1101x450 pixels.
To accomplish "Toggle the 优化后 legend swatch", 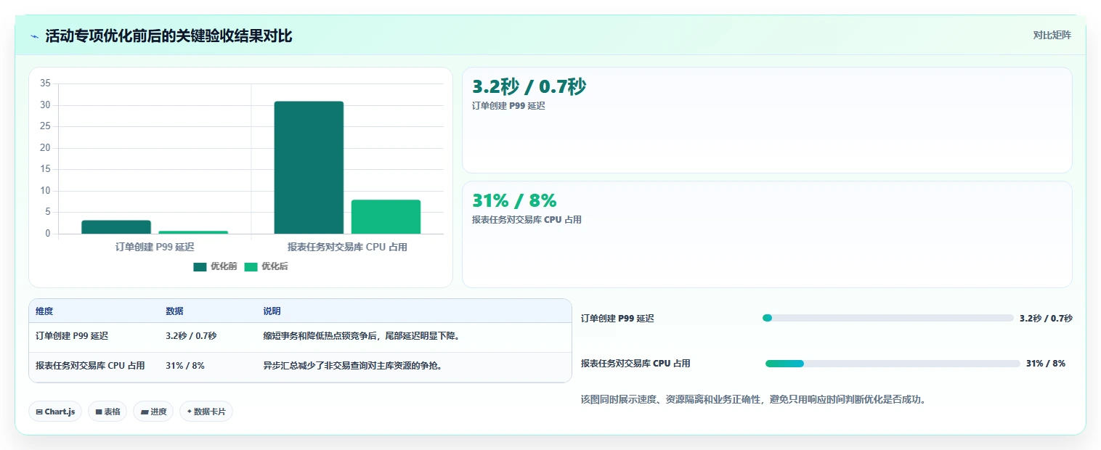I will click(x=251, y=266).
